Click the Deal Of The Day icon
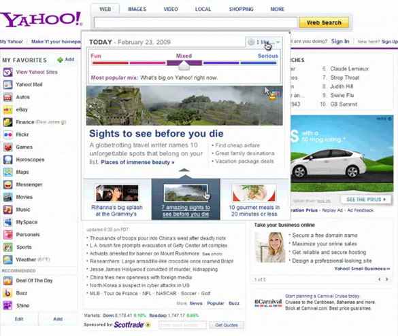The image size is (398, 336). (8, 280)
